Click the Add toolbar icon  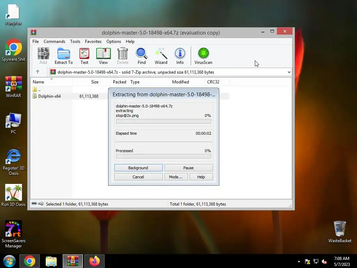43,56
